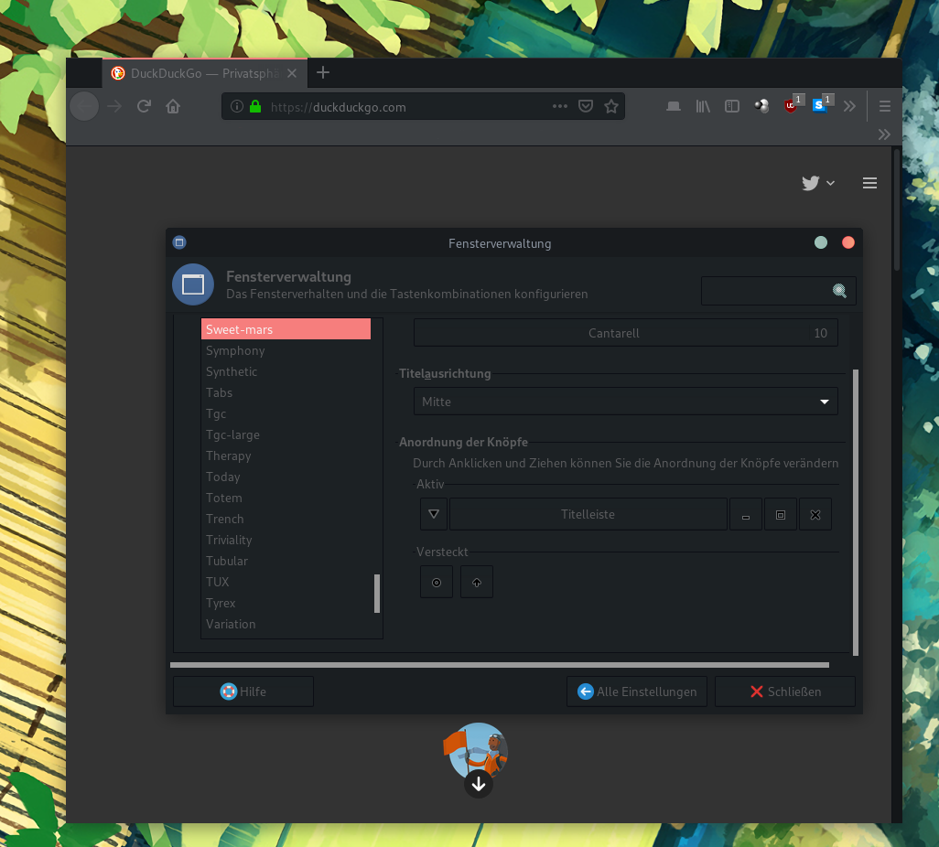Click the overflow chevron in the Firefox toolbar
Viewport: 939px width, 847px height.
[x=849, y=106]
